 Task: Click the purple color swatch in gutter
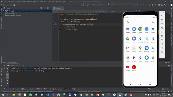(x=56, y=24)
